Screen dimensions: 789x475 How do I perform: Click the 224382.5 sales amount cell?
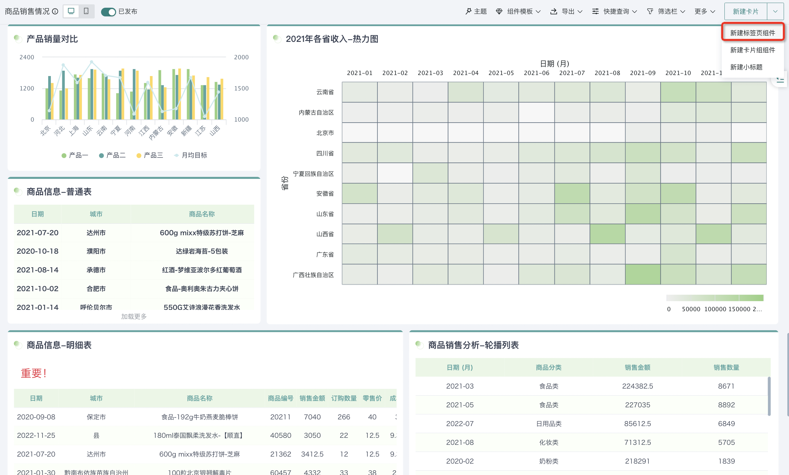tap(637, 386)
